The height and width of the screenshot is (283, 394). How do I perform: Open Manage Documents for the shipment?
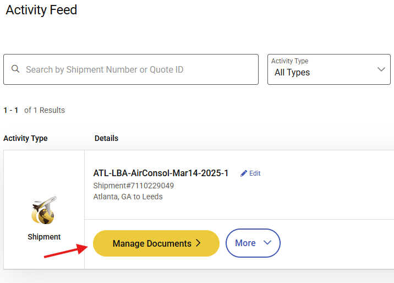click(x=156, y=243)
